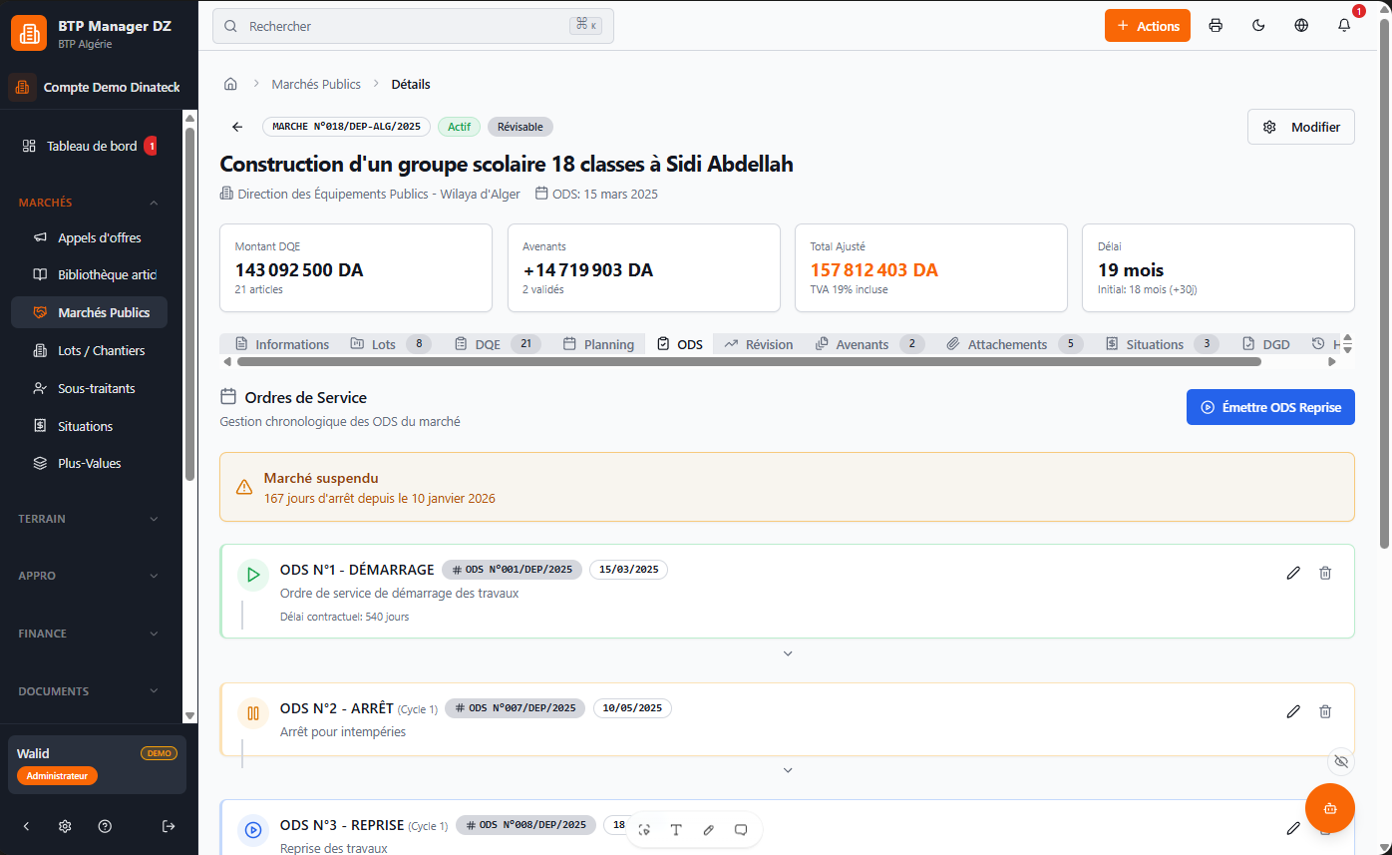Click the green play icon of ODS N°1
Viewport: 1392px width, 855px height.
point(253,575)
